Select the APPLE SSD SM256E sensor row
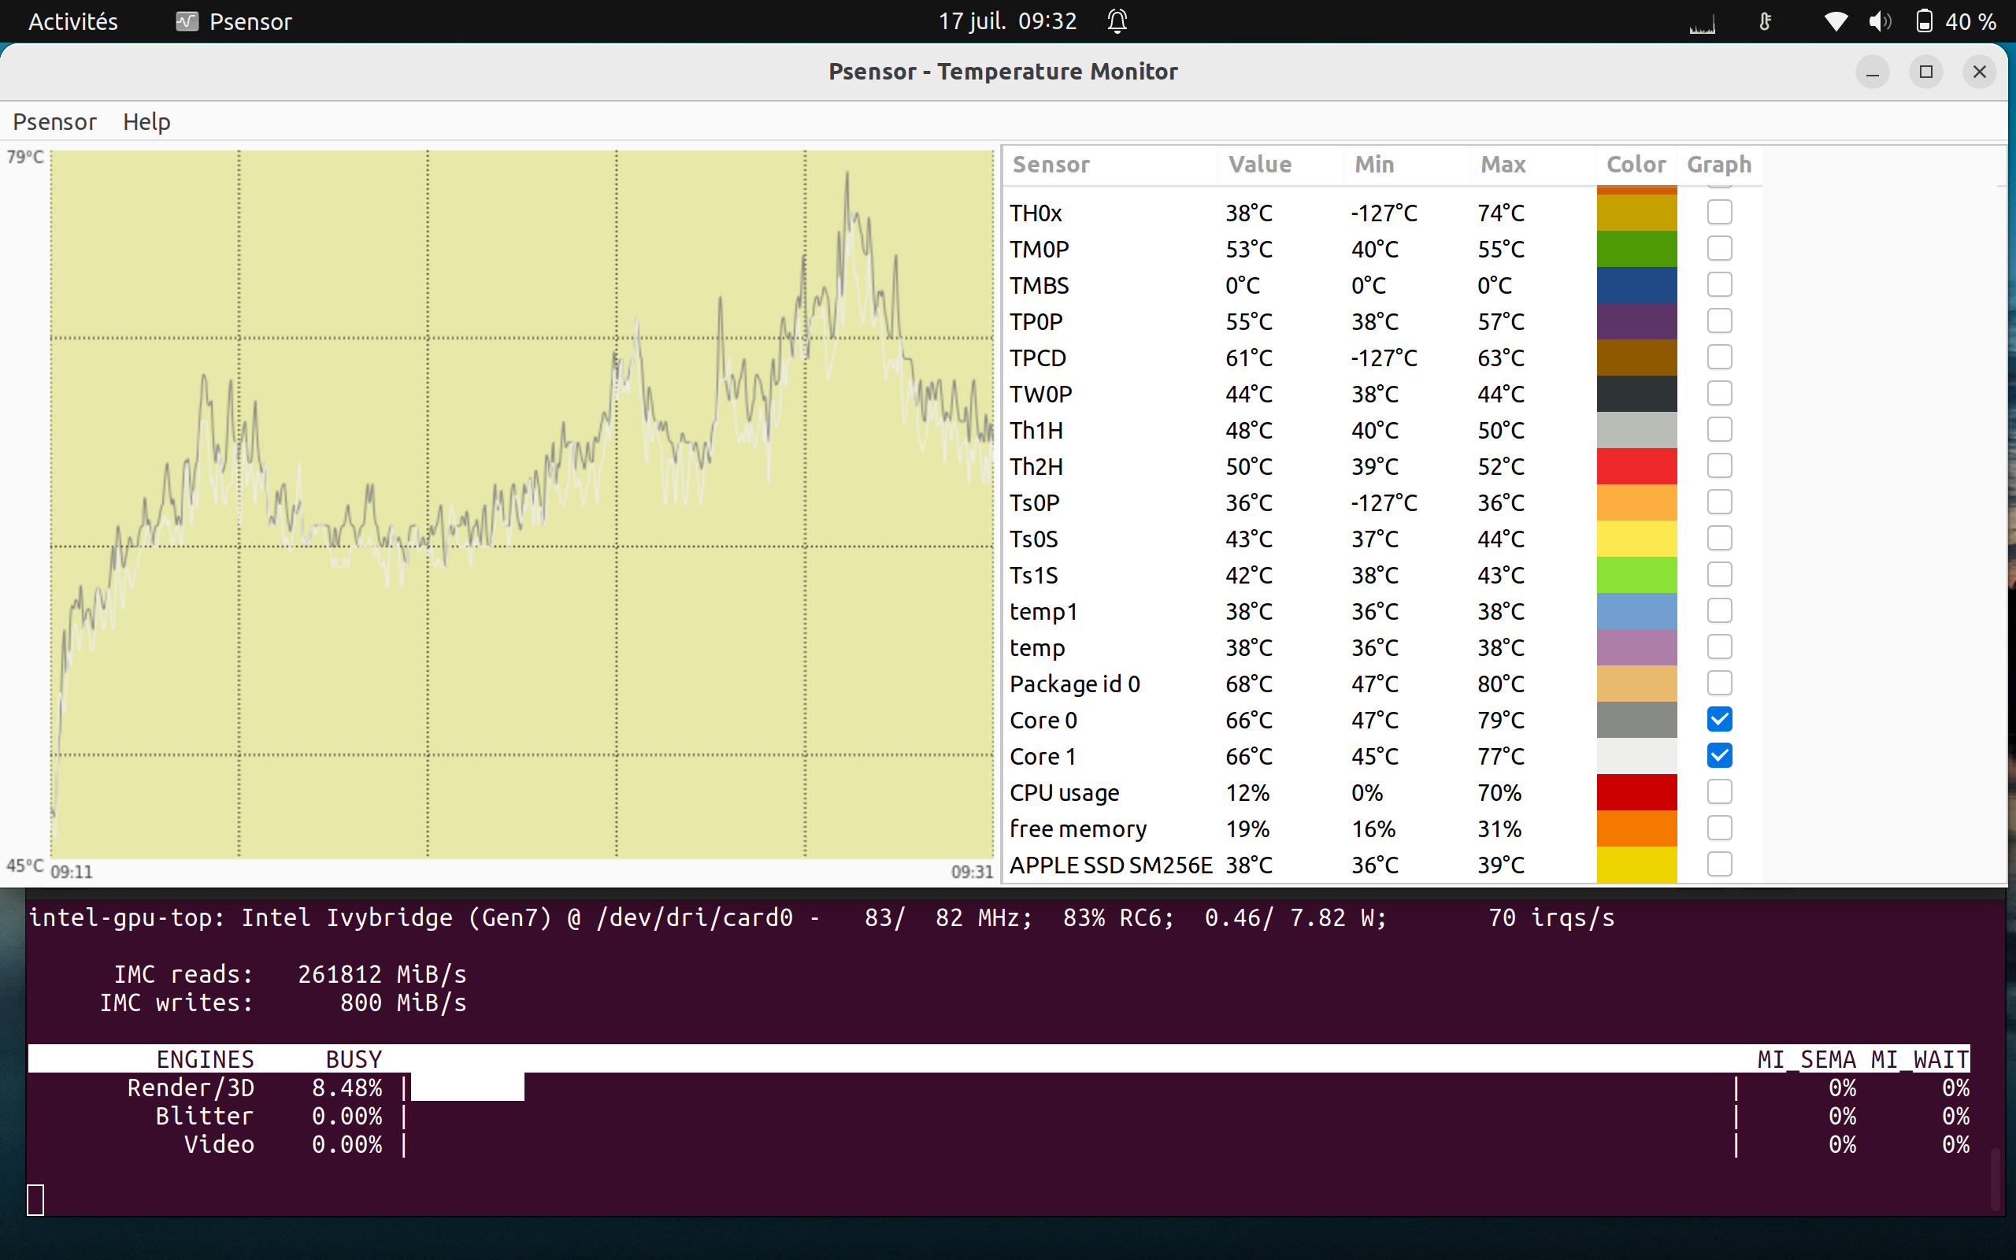Viewport: 2016px width, 1260px height. [x=1383, y=865]
